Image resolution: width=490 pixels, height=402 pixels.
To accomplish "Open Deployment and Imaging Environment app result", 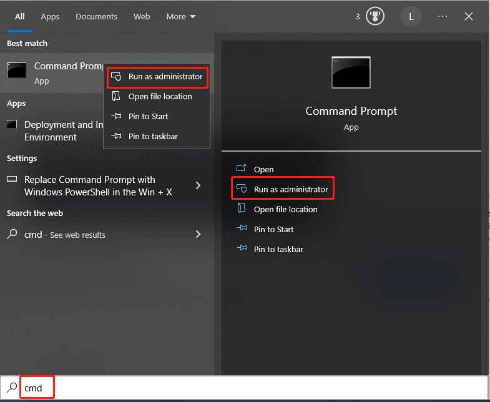I will (x=52, y=130).
